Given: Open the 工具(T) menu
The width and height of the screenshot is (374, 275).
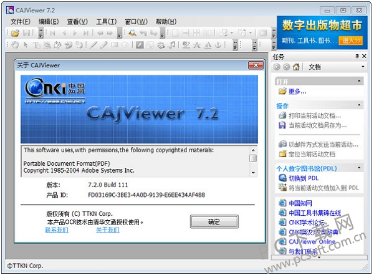Looking at the screenshot, I should point(107,22).
